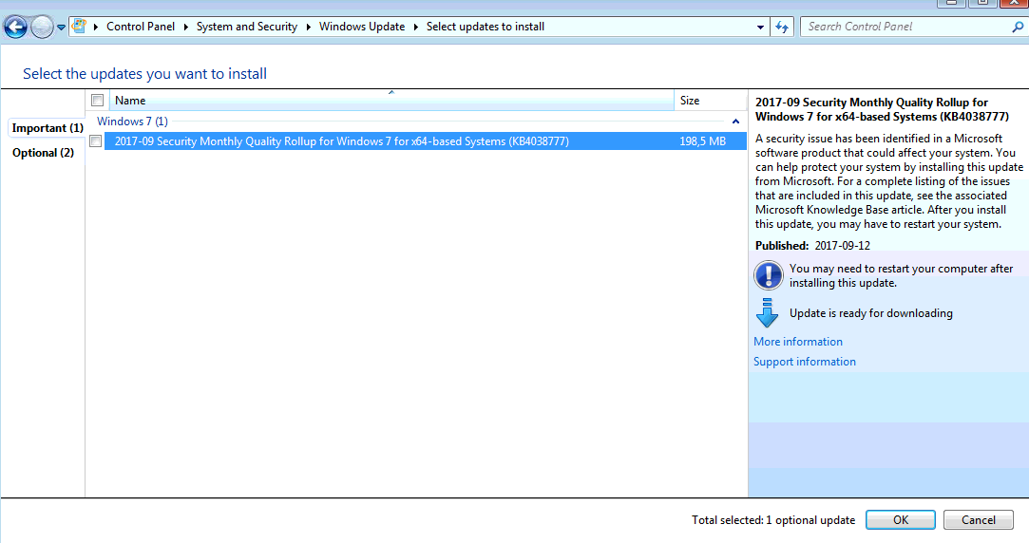This screenshot has height=543, width=1029.
Task: Click the Windows 7 (1) group label
Action: tap(133, 122)
